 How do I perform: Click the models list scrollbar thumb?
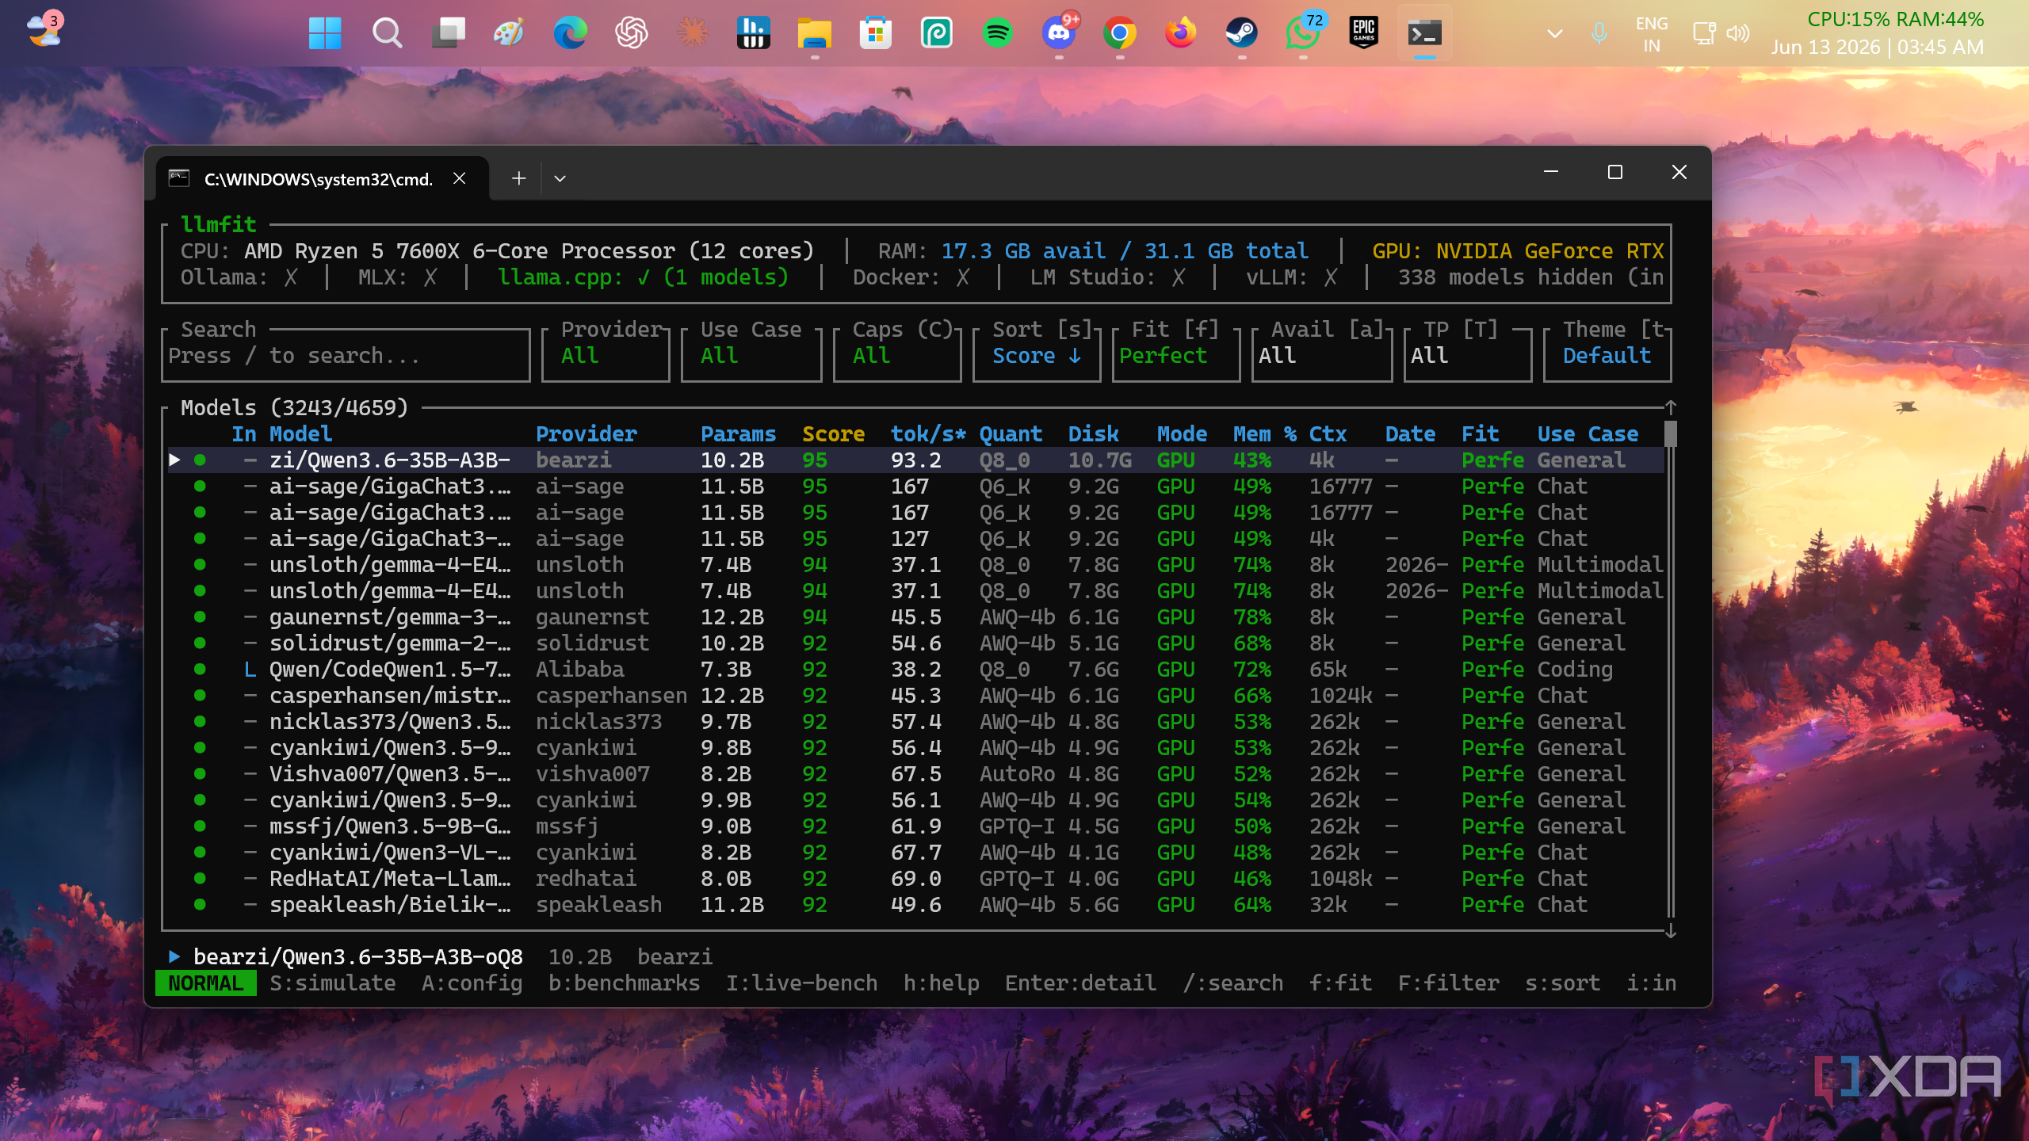(x=1671, y=433)
